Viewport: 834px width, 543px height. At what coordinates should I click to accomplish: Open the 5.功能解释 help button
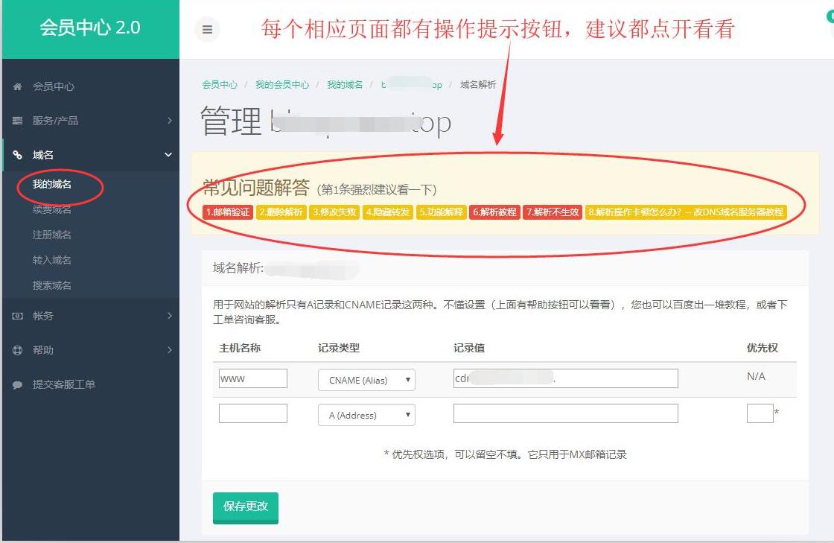[441, 212]
